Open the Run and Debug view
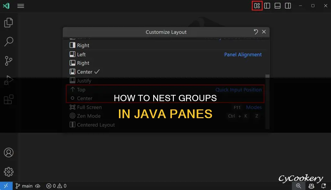 pyautogui.click(x=8, y=80)
